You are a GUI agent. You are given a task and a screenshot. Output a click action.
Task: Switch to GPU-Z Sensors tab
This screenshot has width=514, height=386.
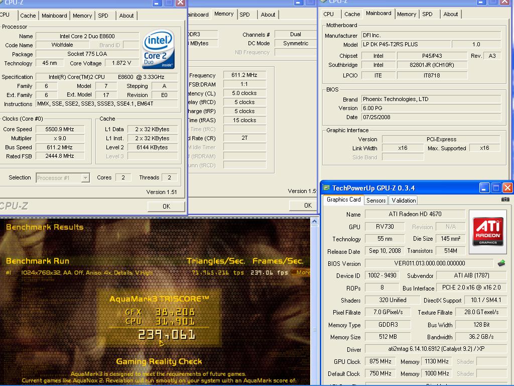[x=375, y=200]
